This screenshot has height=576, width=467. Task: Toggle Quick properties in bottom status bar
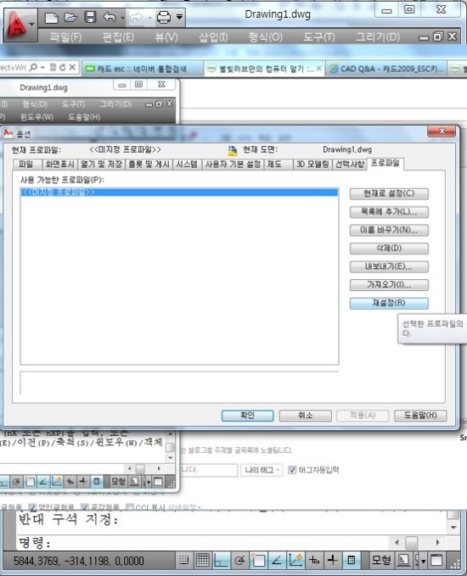[x=351, y=560]
